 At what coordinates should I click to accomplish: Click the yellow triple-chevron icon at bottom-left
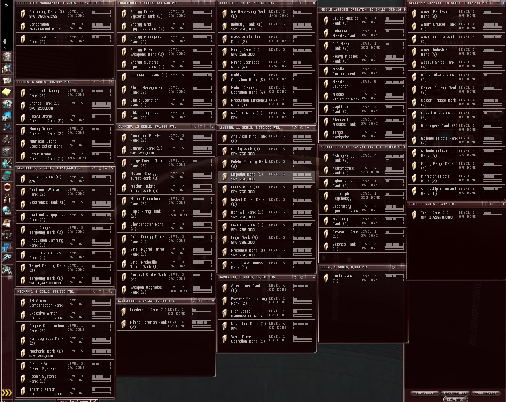coord(7,393)
